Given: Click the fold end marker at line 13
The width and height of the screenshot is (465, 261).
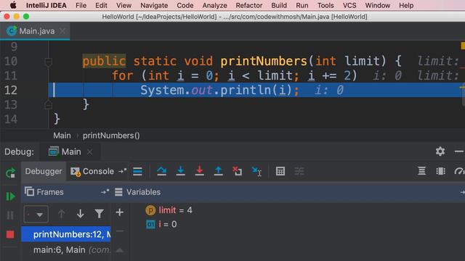Looking at the screenshot, I should [x=49, y=104].
